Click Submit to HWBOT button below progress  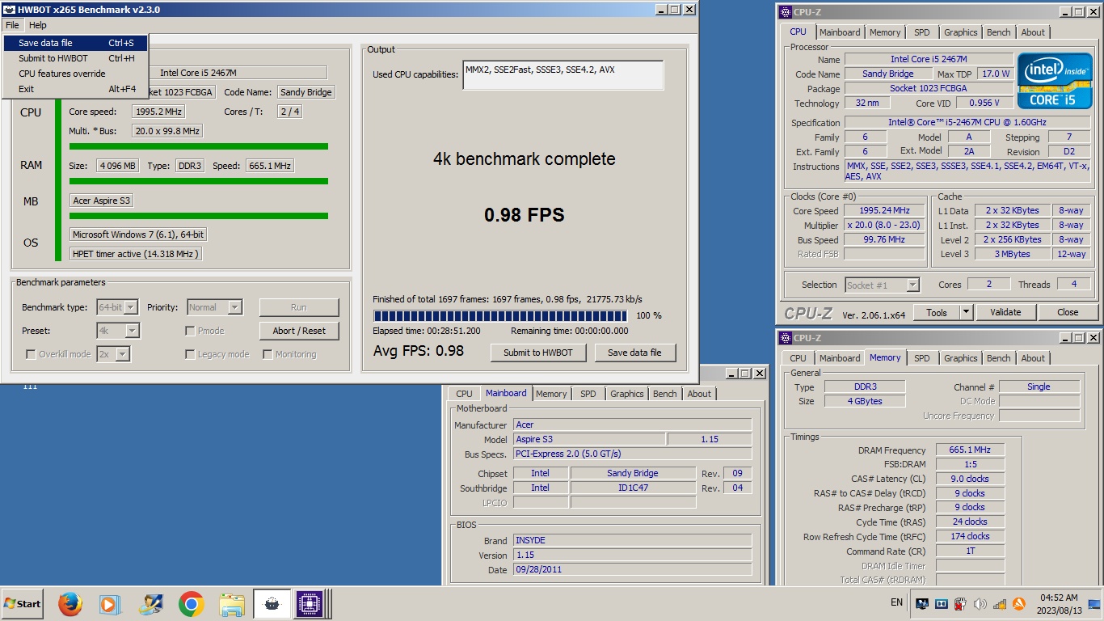coord(537,353)
